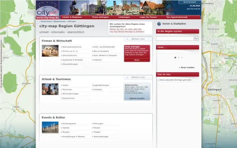
Task: Open Vereine link
Action: tap(66, 128)
